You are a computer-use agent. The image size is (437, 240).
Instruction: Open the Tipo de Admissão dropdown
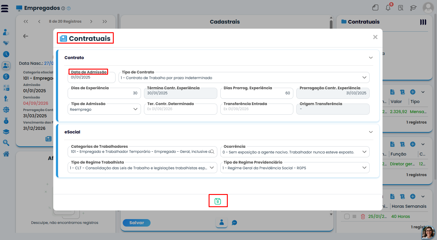pos(104,109)
